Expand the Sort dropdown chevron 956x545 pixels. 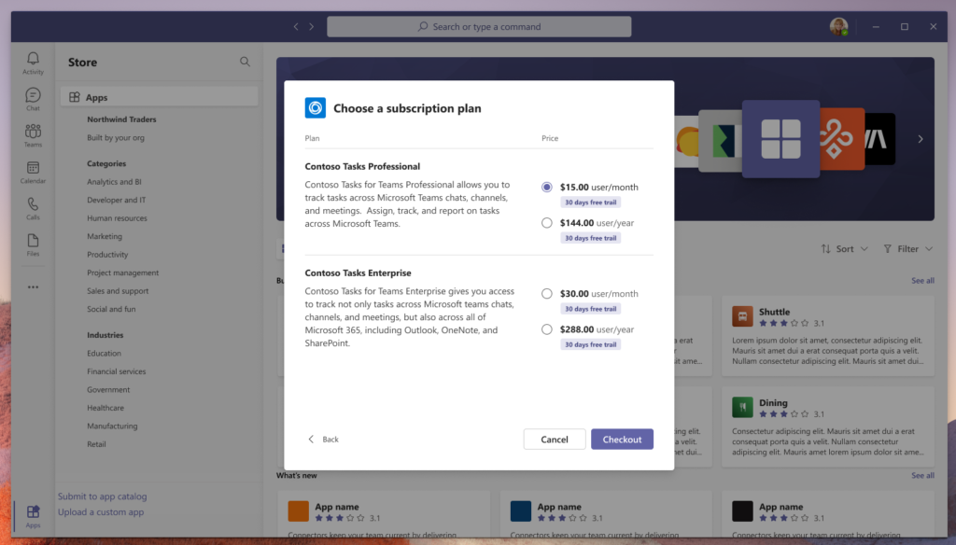[x=864, y=249]
